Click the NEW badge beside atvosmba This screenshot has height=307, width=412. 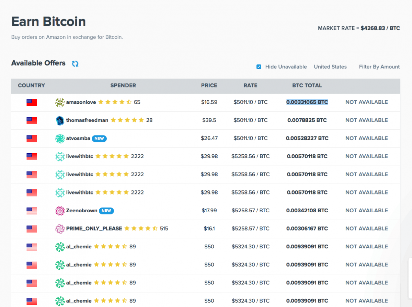99,139
